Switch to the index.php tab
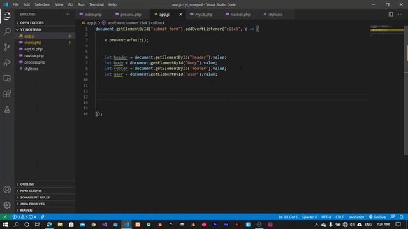Viewport: 408px width, 229px height. 93,15
